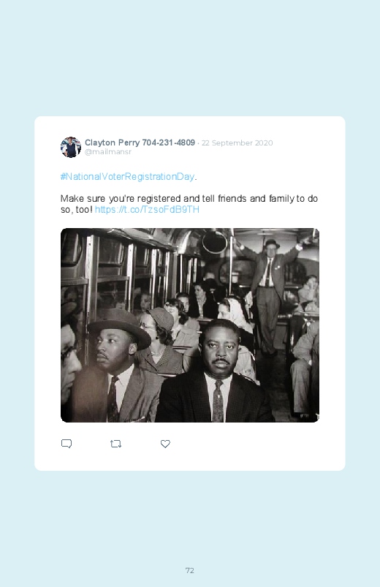The width and height of the screenshot is (380, 587).
Task: Follow the t.co/TzsoFdB9TH link
Action: coord(147,209)
